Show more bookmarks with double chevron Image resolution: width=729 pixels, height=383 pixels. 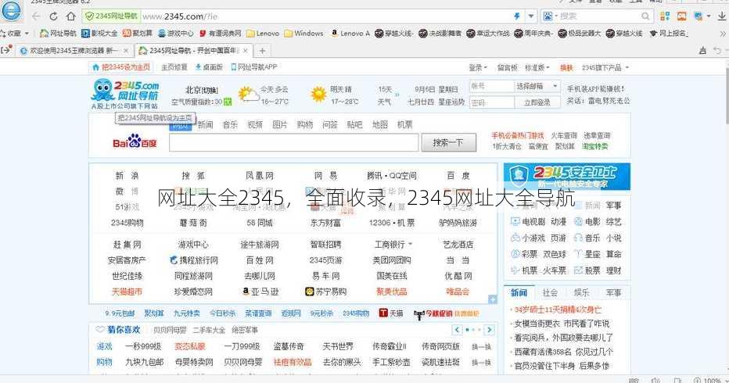[x=723, y=34]
